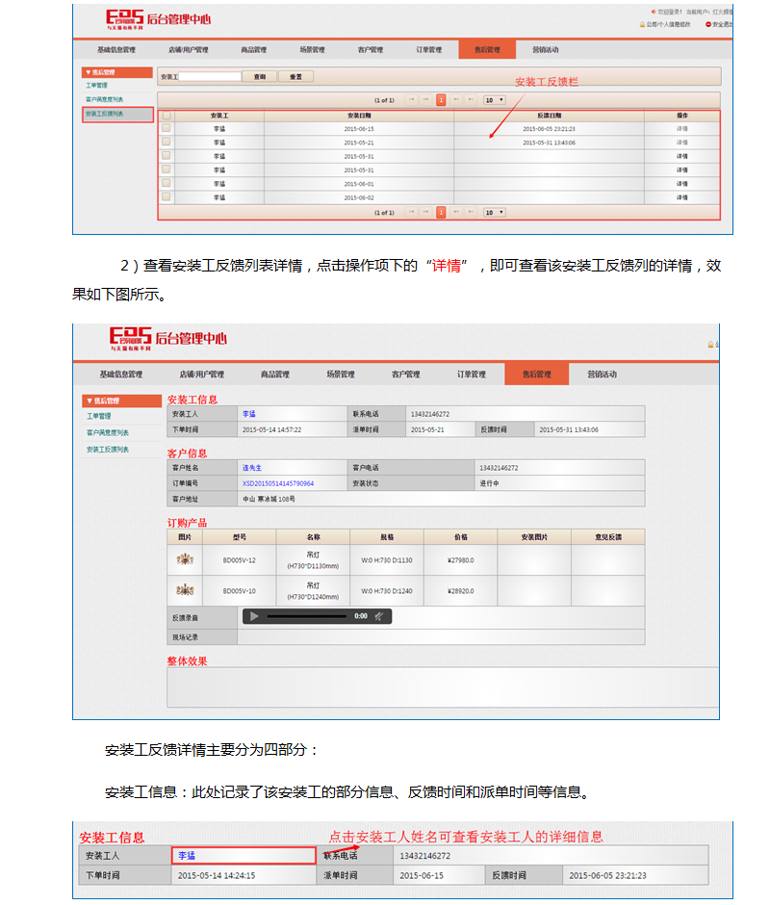This screenshot has height=905, width=770.
Task: Click the 进行中 install status value
Action: pos(490,483)
